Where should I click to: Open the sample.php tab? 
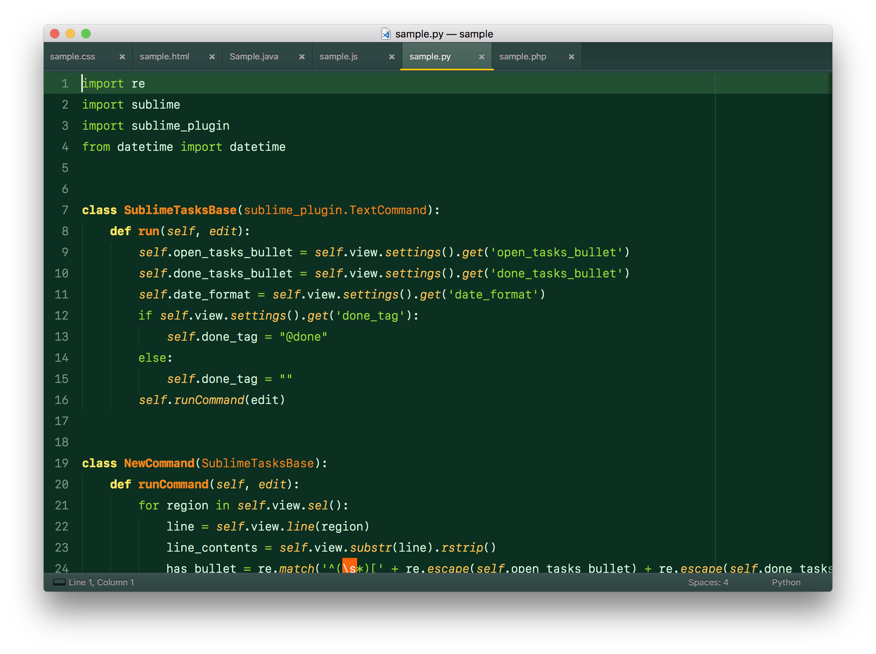[522, 57]
